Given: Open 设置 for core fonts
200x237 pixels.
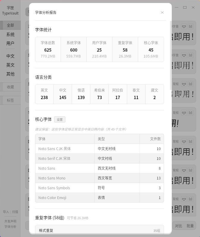Looking at the screenshot, I should (60, 120).
